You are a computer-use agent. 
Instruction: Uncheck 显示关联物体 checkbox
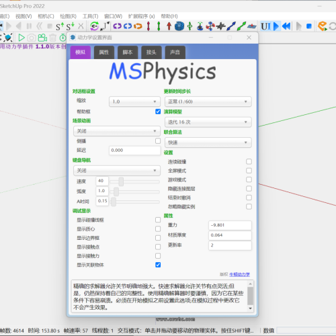[x=158, y=265]
